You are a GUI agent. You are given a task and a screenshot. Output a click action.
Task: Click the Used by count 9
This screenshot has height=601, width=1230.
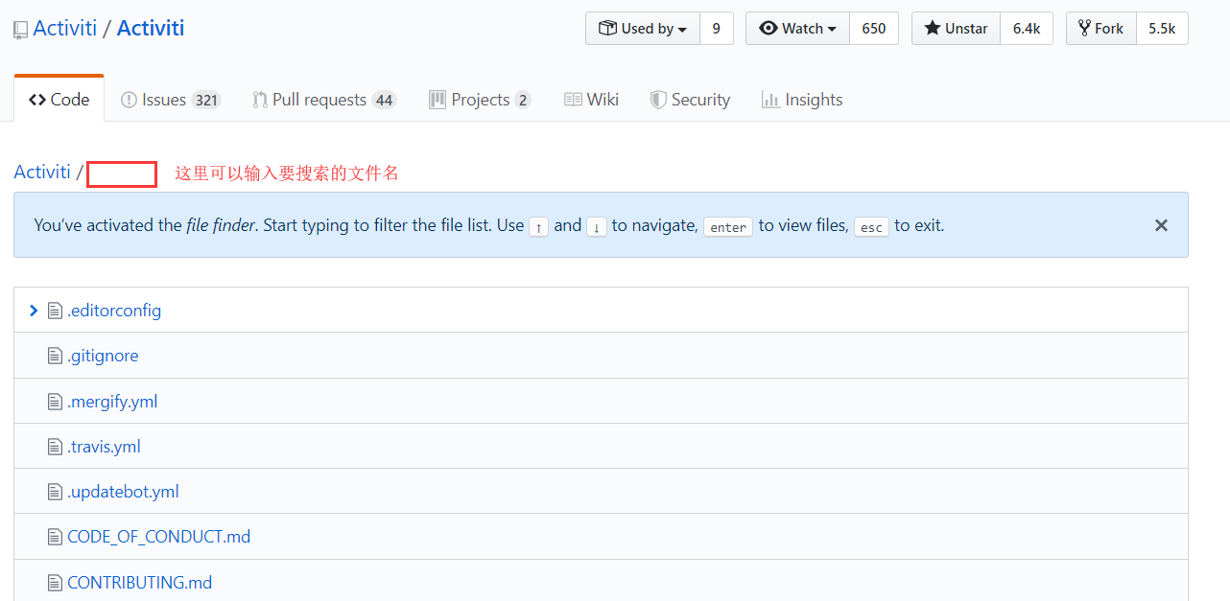717,29
